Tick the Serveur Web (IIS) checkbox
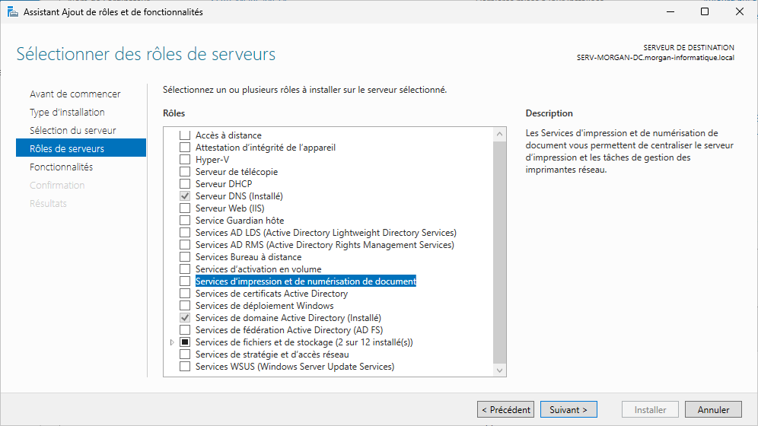 tap(184, 208)
